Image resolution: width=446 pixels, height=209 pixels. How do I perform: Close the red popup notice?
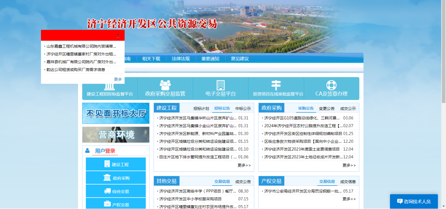[x=118, y=36]
